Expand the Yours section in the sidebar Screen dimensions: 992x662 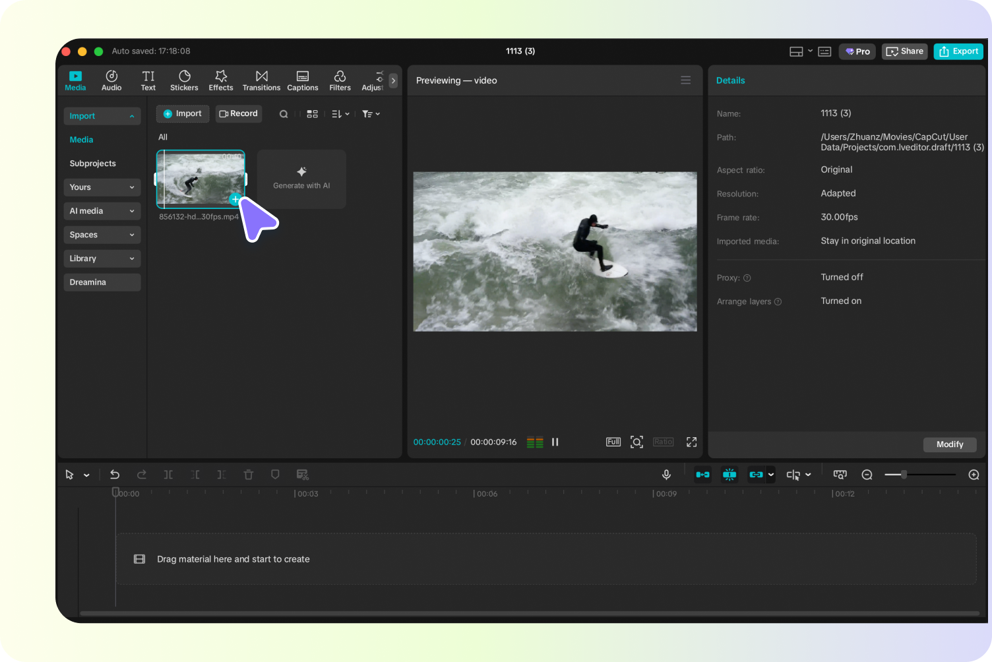[x=102, y=187]
